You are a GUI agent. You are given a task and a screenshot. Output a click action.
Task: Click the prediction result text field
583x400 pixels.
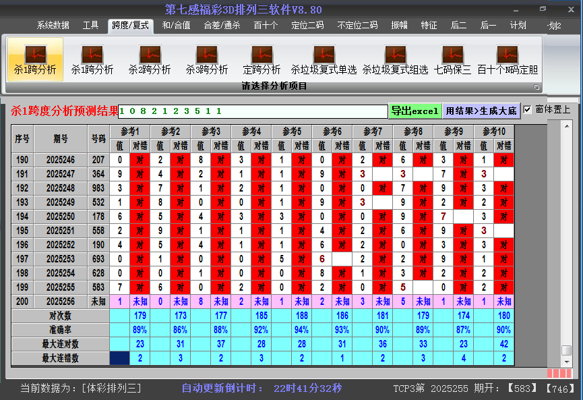coord(253,111)
